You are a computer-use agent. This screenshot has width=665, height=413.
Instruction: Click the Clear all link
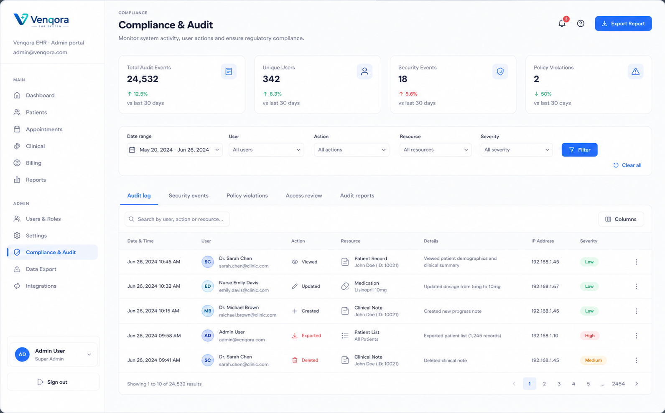tap(627, 165)
